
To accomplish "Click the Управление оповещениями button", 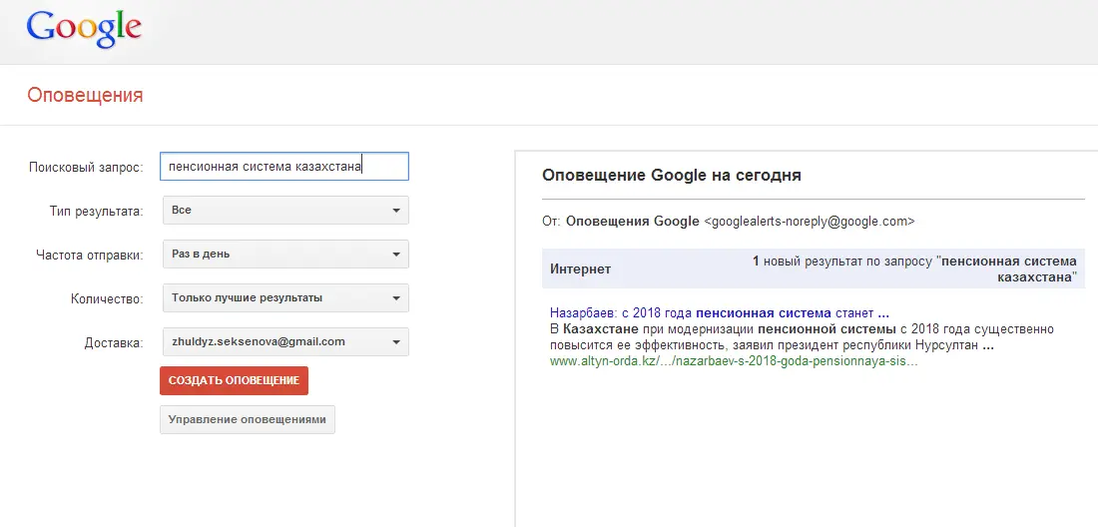I will pos(248,420).
